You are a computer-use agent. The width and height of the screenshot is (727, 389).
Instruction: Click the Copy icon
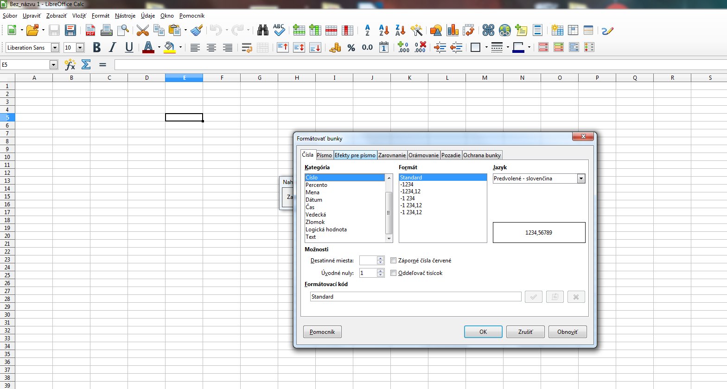[159, 31]
